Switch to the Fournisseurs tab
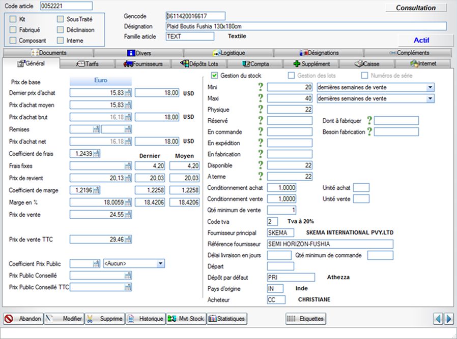457x339 pixels. (143, 63)
